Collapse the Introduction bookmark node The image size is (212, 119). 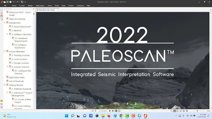coord(5,22)
